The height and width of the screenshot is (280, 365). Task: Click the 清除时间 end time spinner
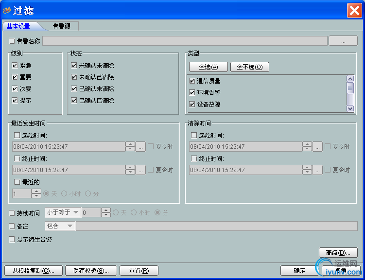click(x=307, y=170)
